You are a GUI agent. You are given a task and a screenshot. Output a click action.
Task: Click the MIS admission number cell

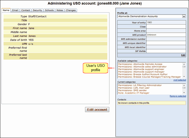point(166,39)
